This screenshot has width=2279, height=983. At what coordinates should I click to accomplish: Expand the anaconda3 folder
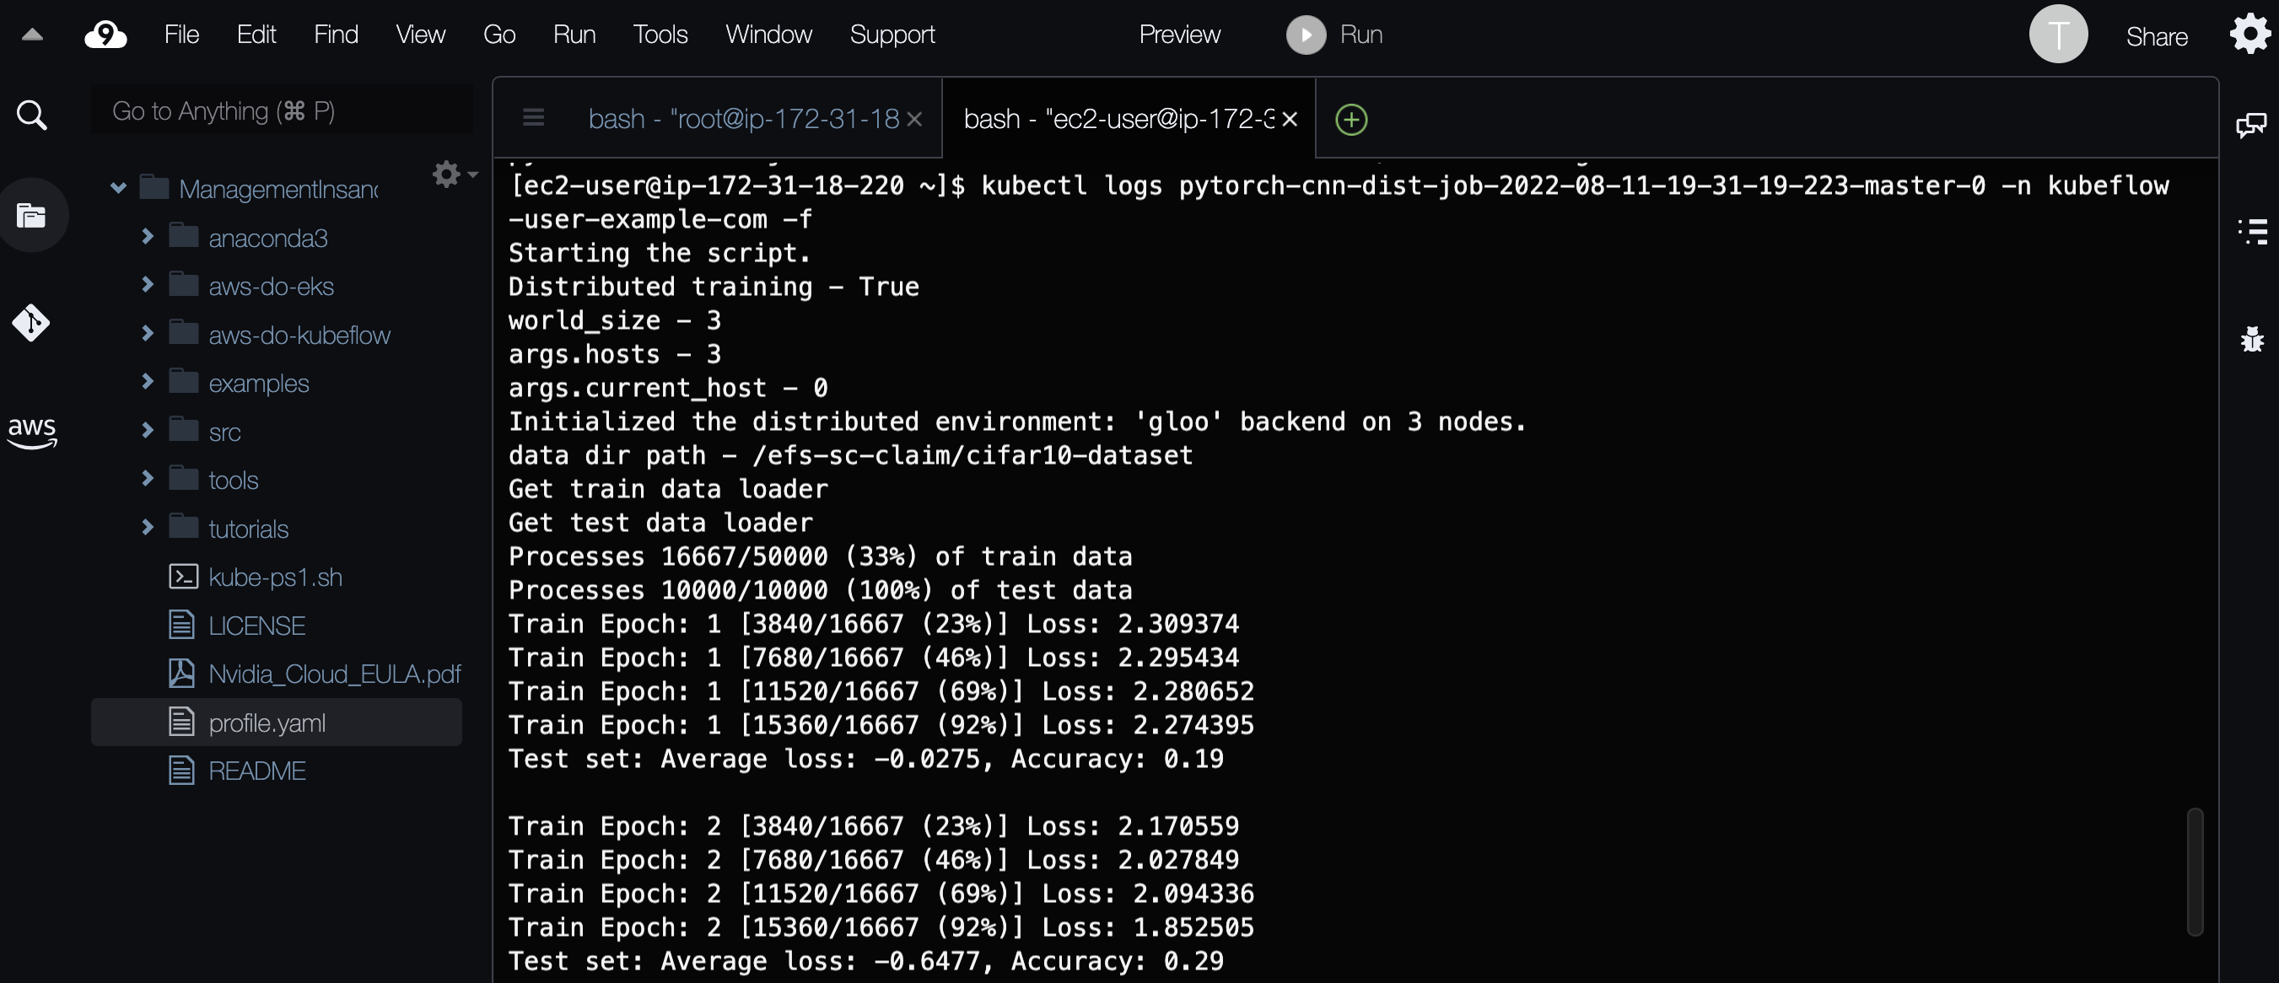click(148, 237)
